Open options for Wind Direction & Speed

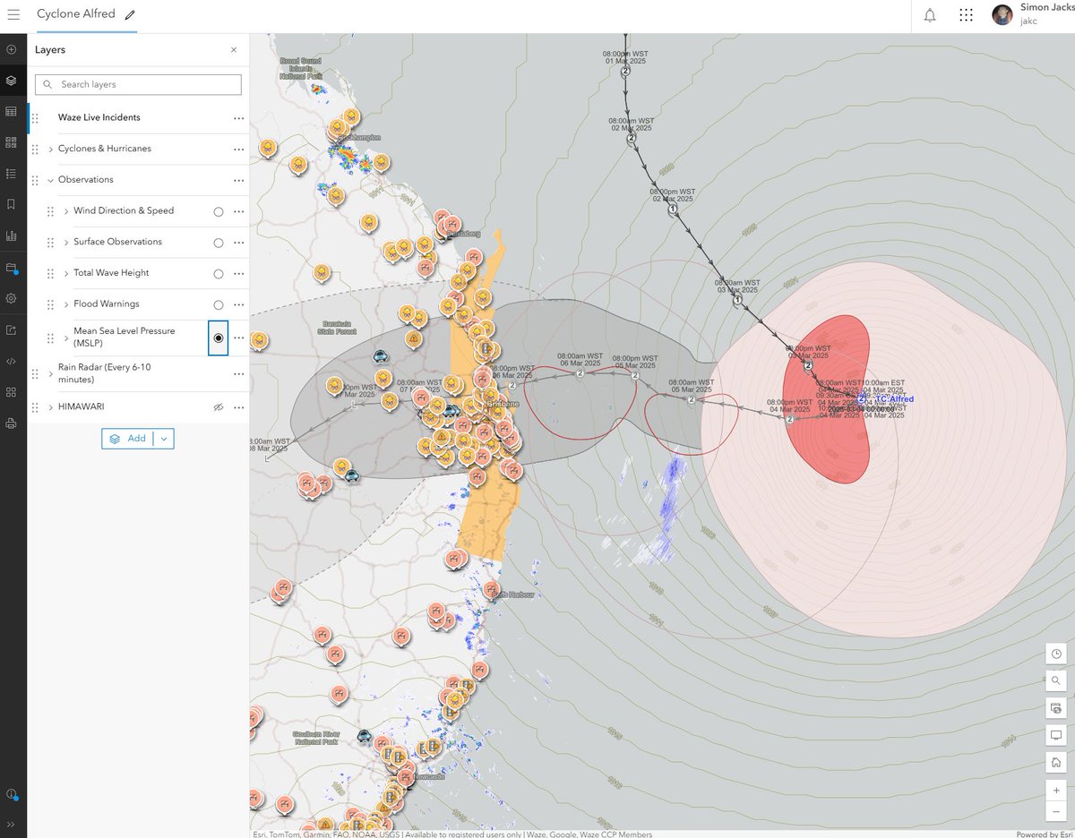[x=238, y=212]
